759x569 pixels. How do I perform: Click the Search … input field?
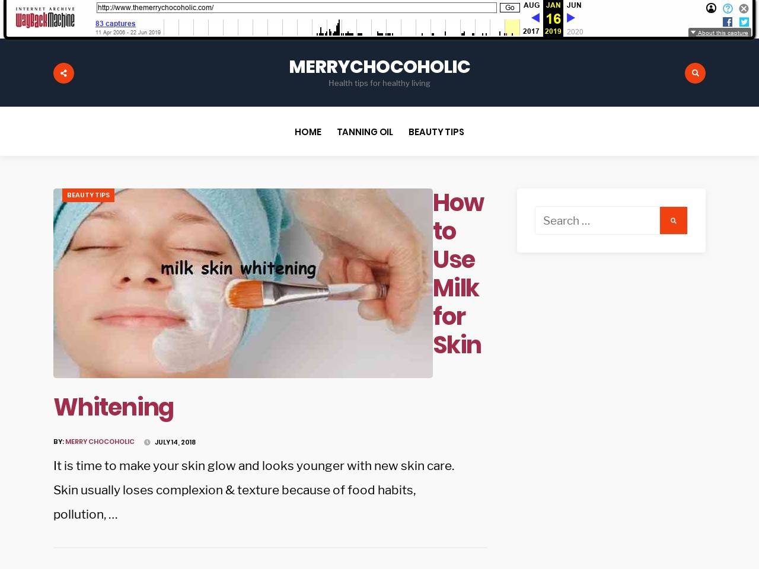598,220
